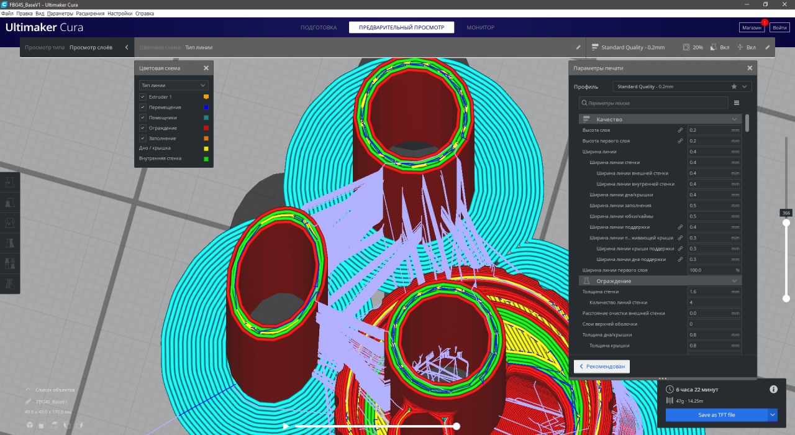The height and width of the screenshot is (435, 795).
Task: Click the star icon in profile selector
Action: [x=734, y=86]
